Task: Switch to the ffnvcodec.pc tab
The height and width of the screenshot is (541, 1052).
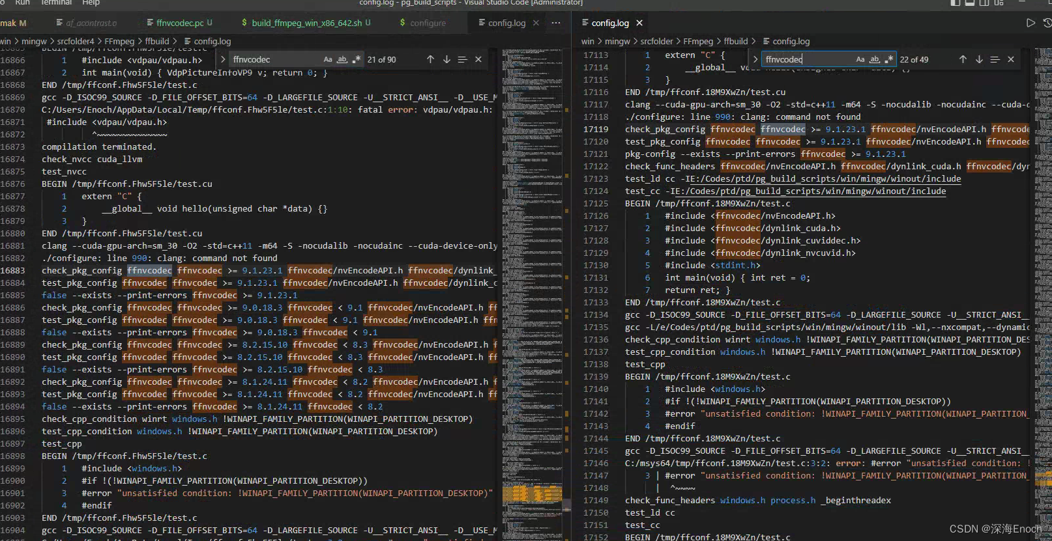Action: (x=180, y=23)
